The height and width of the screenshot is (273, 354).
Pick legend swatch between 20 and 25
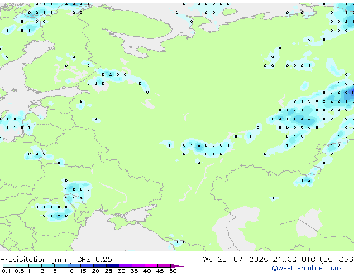click(x=100, y=266)
